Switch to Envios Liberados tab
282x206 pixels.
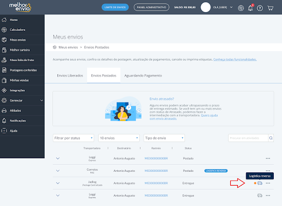click(70, 75)
